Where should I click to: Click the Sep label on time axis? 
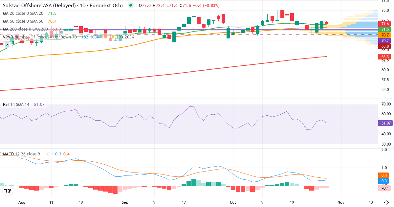click(x=125, y=202)
